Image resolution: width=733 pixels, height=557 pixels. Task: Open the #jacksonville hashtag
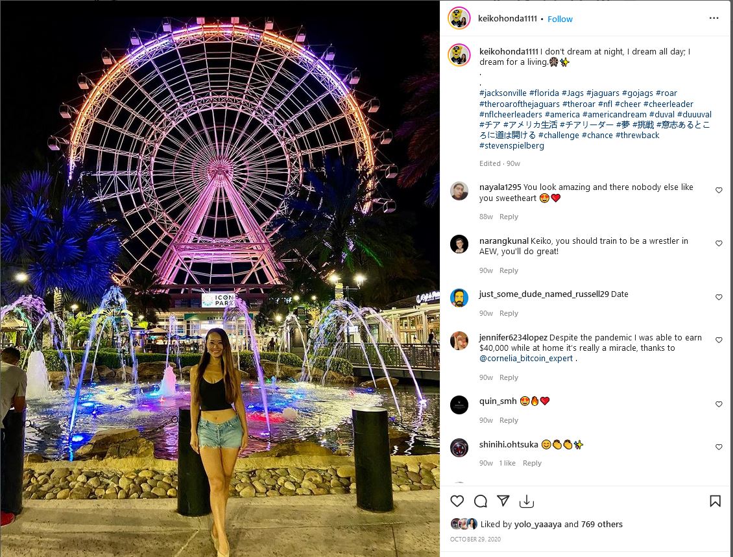(503, 93)
